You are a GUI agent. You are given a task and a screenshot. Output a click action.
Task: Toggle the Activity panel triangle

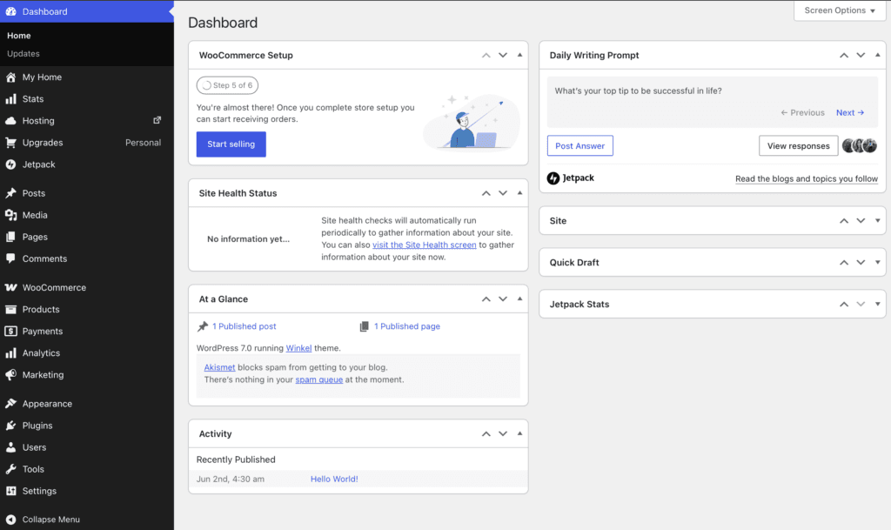click(x=519, y=433)
